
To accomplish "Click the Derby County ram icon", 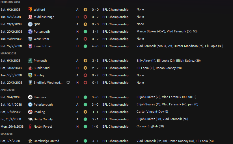I will [30, 119].
